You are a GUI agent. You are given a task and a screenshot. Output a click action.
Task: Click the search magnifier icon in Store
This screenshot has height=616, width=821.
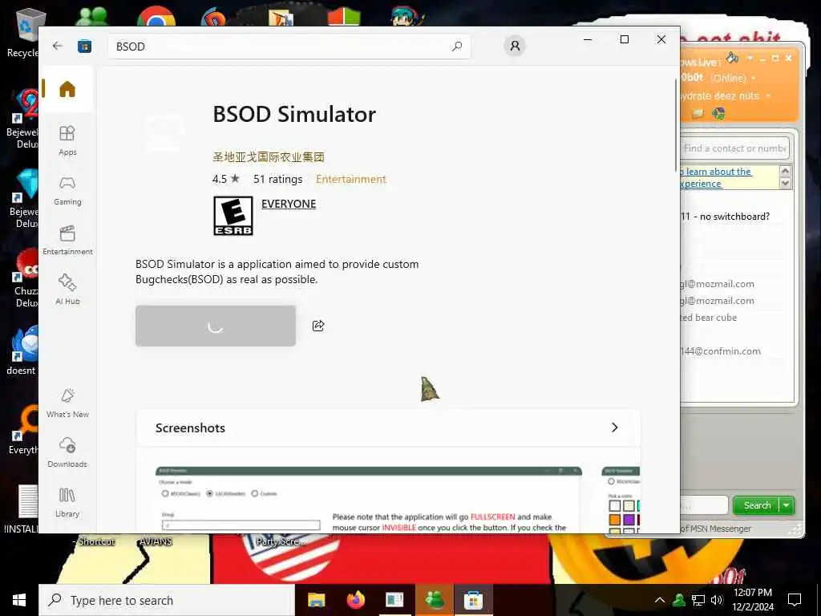(456, 47)
